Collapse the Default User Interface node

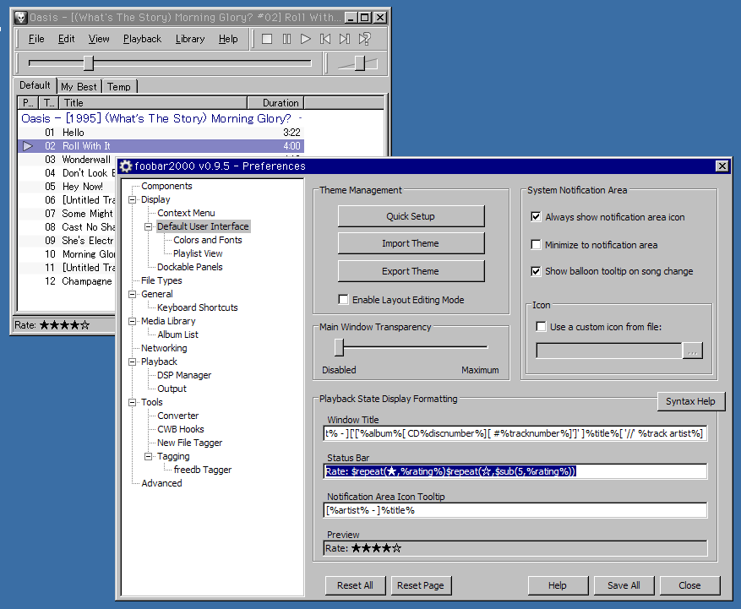tap(149, 226)
